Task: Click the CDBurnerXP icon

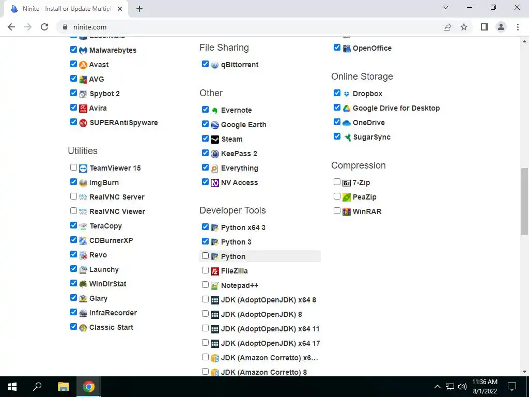Action: pos(83,241)
